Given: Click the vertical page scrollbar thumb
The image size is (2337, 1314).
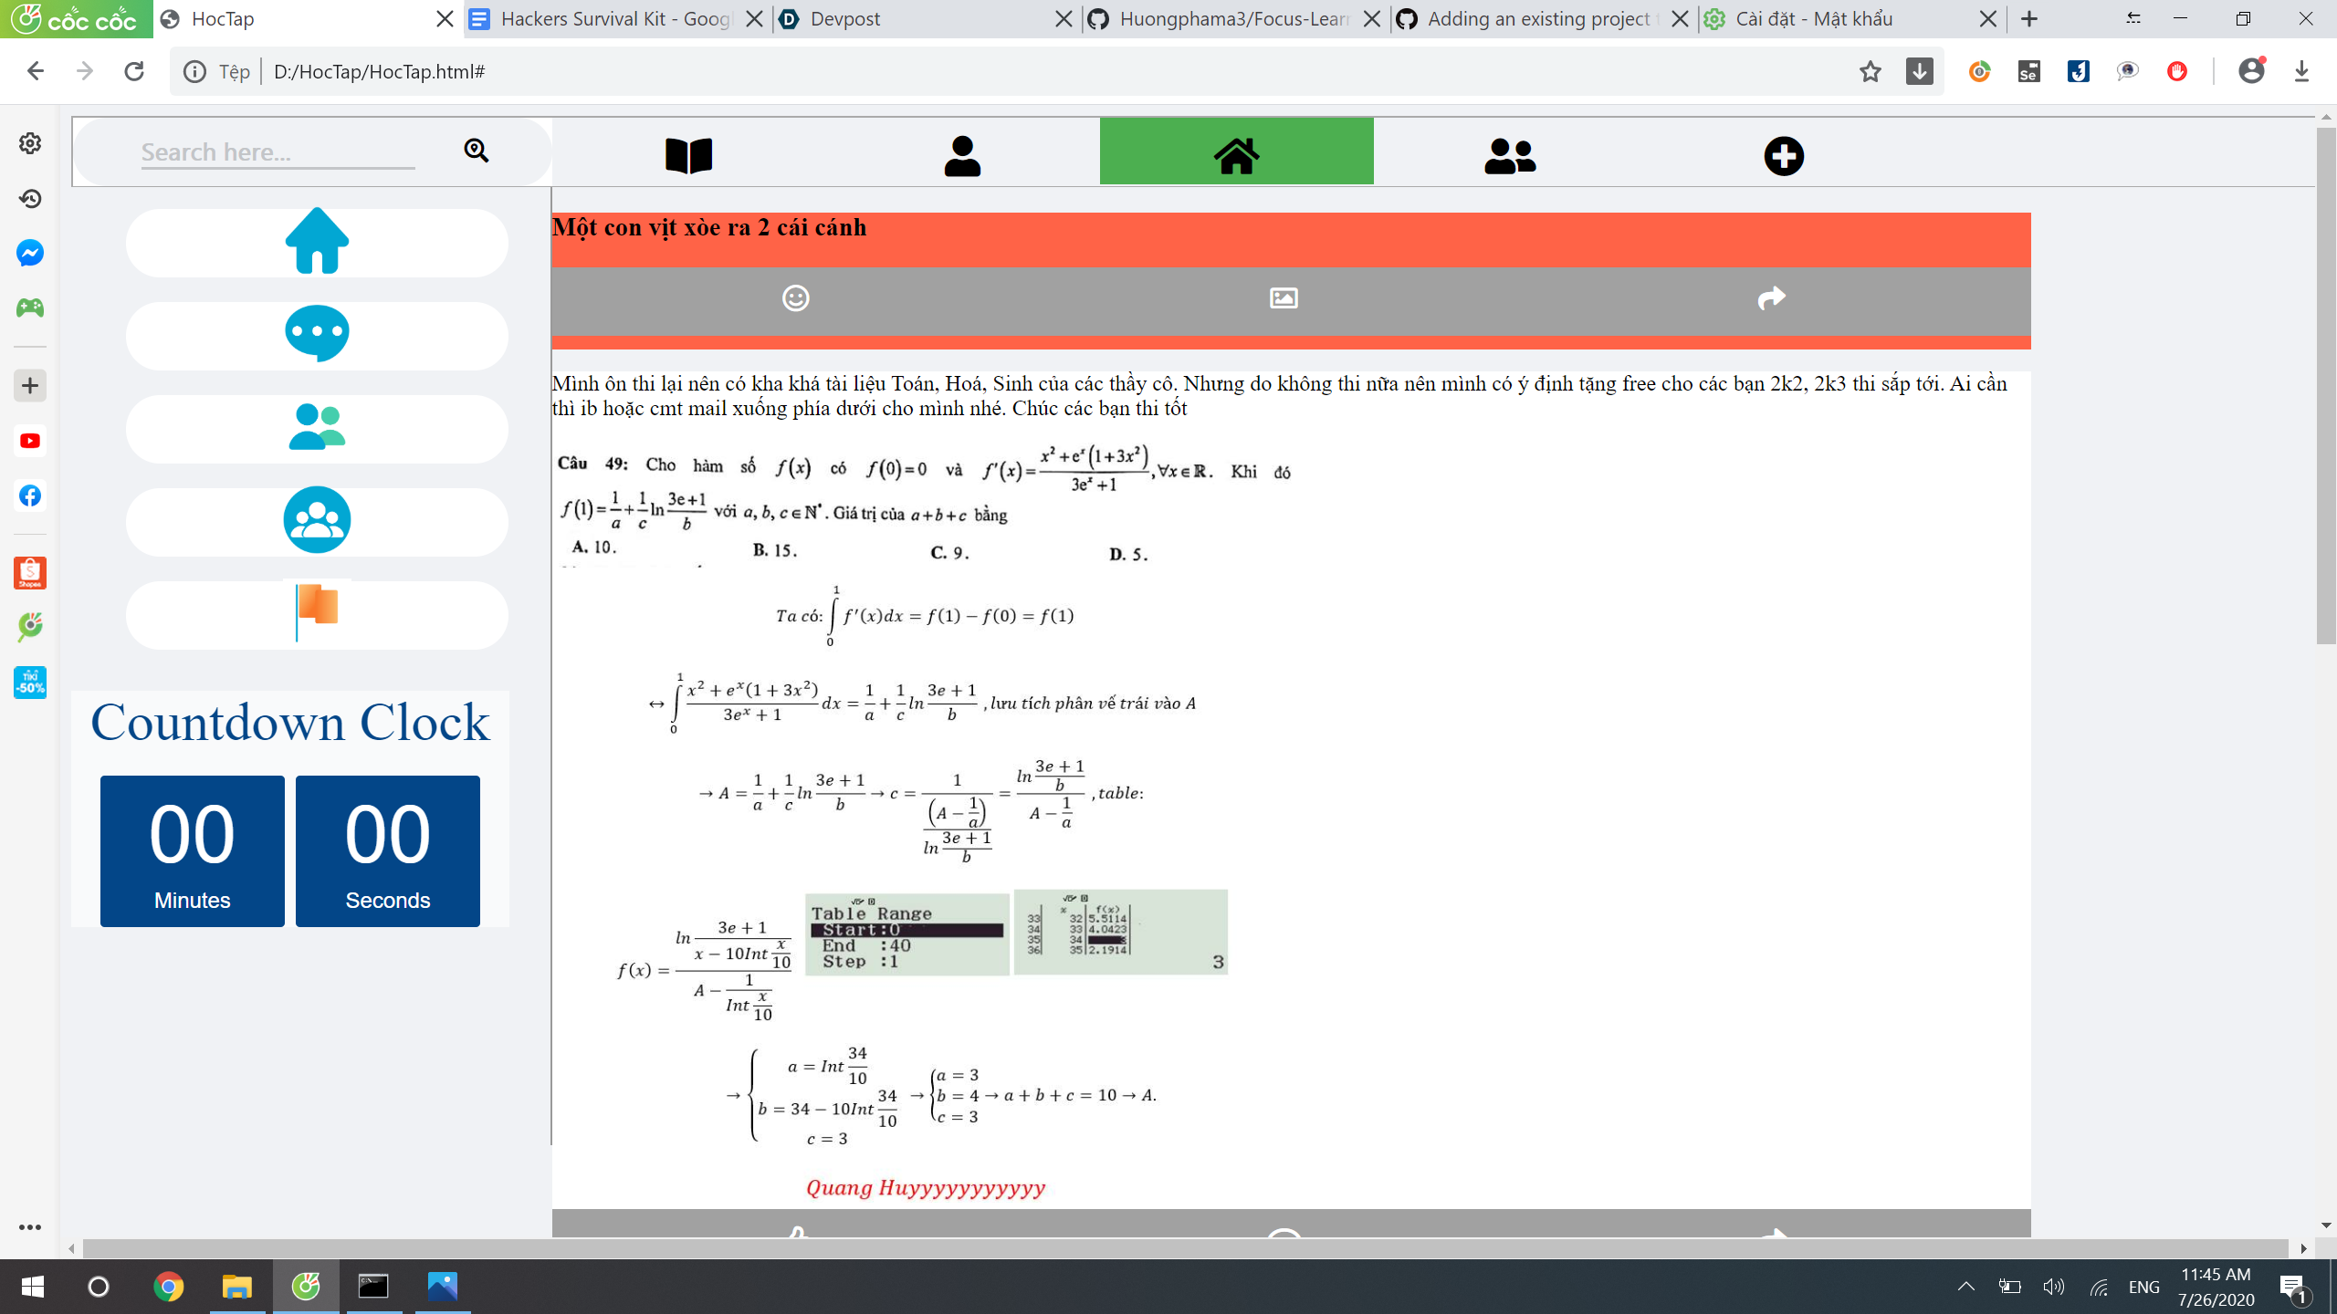Looking at the screenshot, I should coord(2325,383).
